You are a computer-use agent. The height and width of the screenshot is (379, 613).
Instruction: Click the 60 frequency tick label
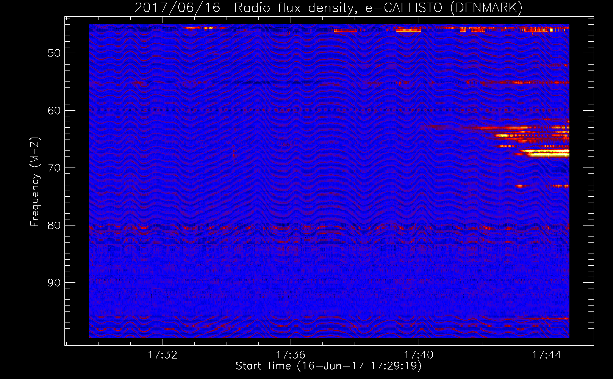[x=54, y=111]
